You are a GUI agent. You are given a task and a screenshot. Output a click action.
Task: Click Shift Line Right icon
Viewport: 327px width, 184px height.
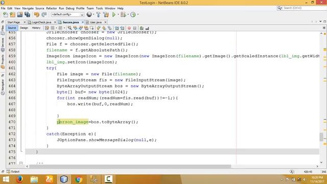(122, 28)
